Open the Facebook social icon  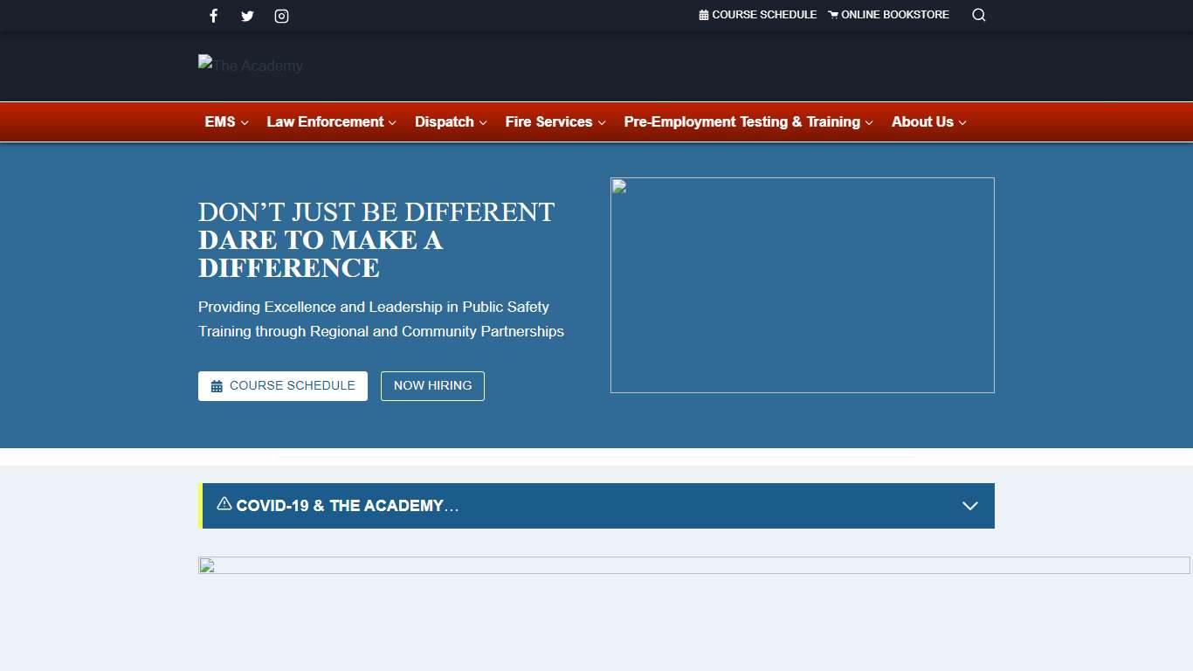point(213,16)
